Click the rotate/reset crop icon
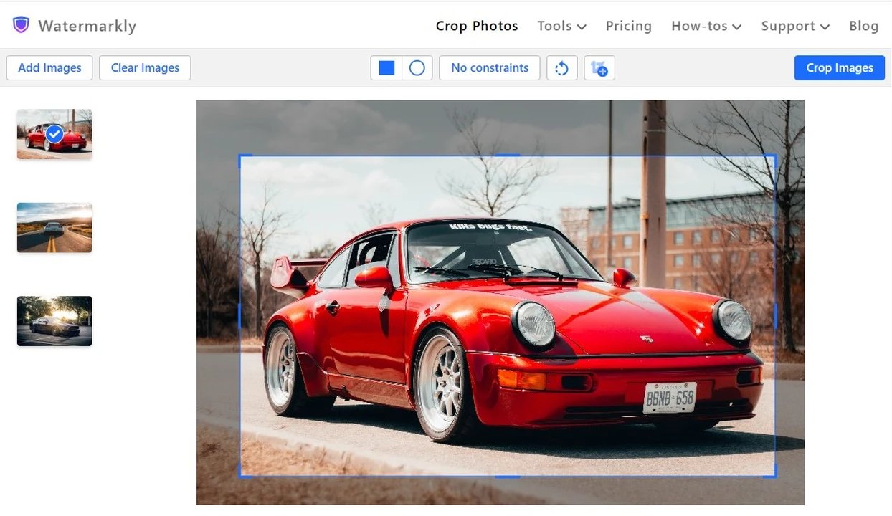The image size is (892, 516). click(562, 67)
